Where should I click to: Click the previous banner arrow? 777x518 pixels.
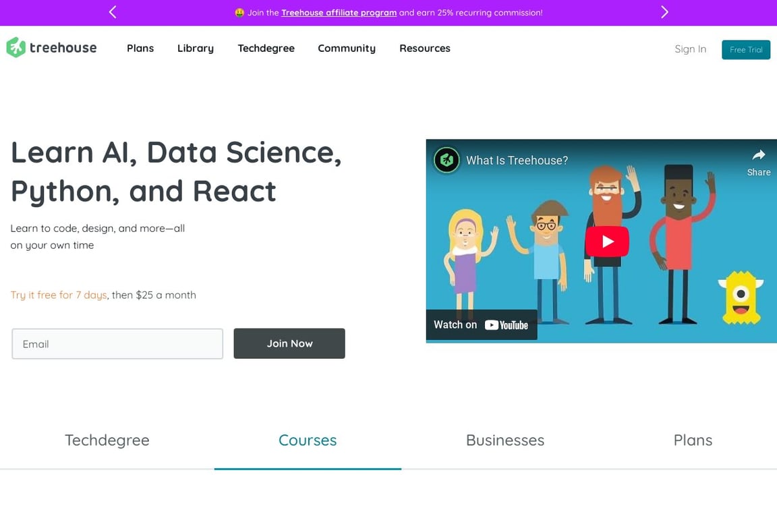point(113,12)
